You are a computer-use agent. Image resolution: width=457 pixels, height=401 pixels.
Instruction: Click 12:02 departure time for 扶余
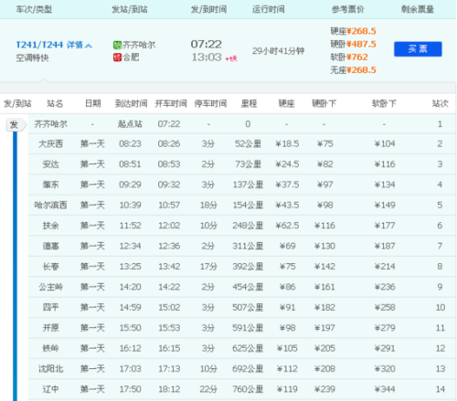click(169, 226)
